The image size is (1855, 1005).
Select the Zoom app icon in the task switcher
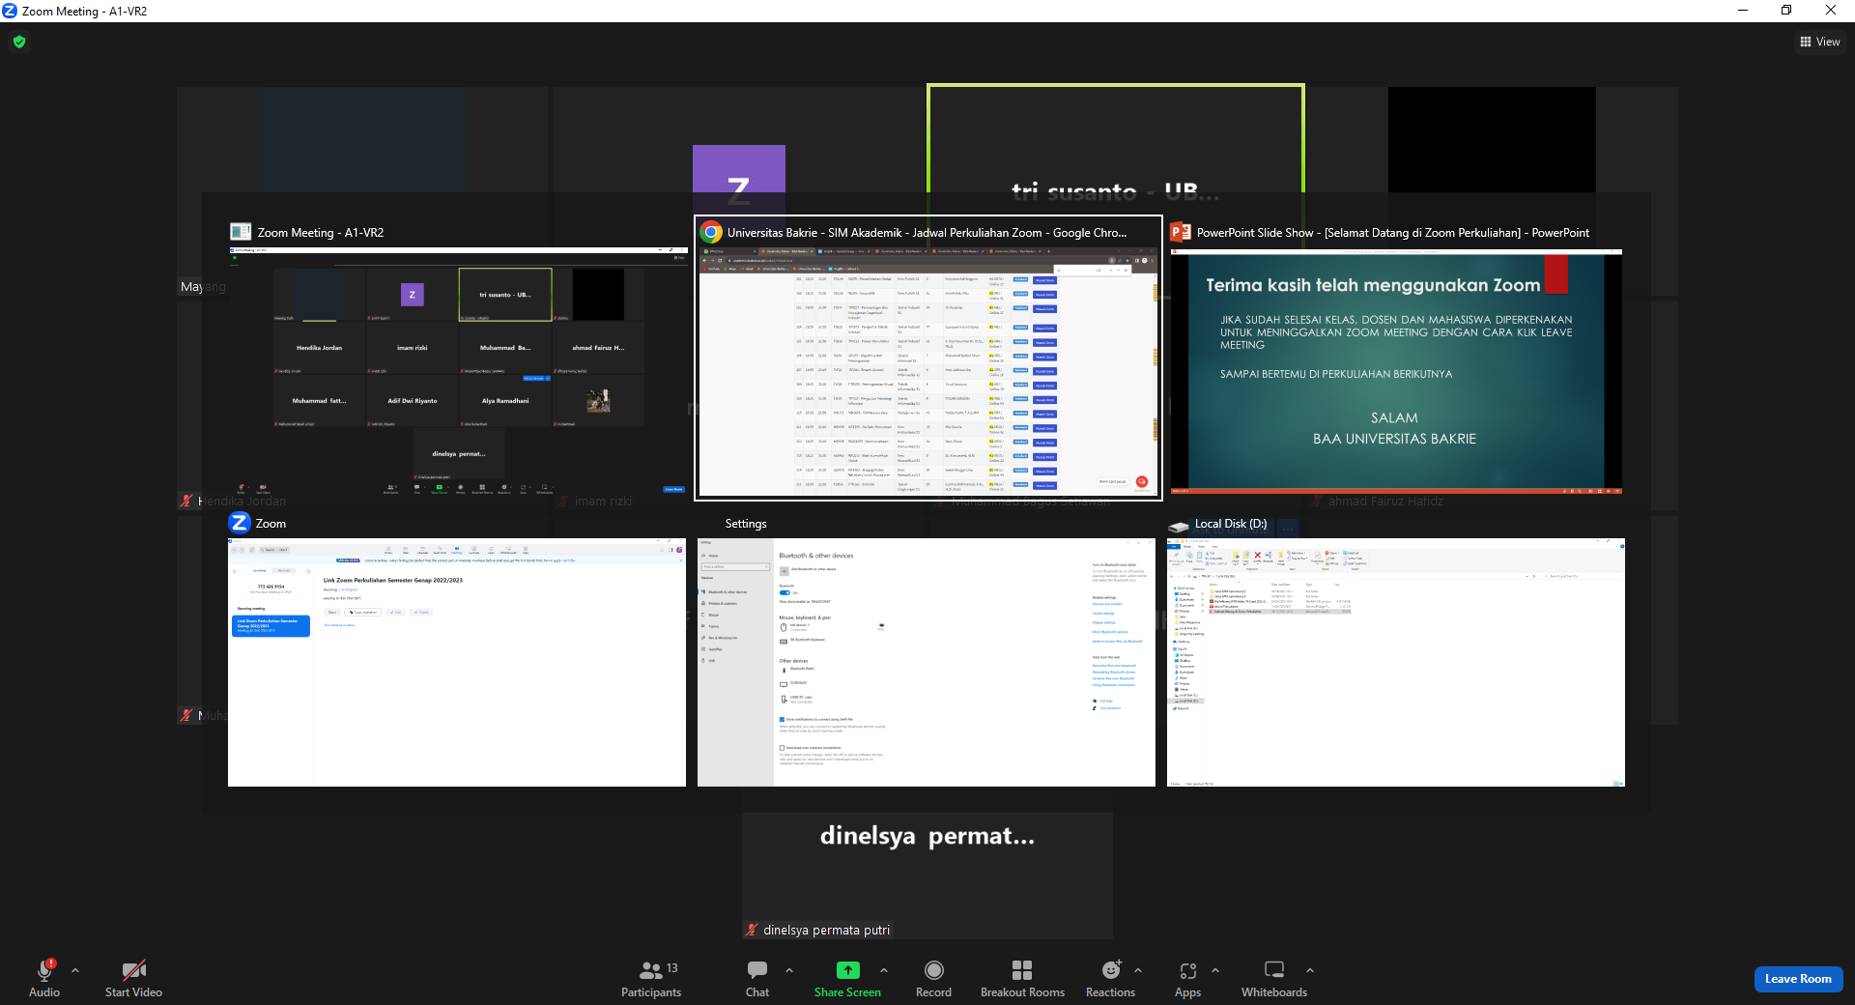click(x=240, y=523)
